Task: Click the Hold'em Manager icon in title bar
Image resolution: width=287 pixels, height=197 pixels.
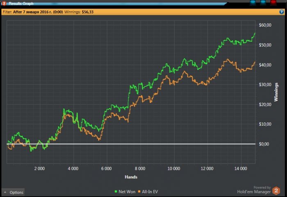Action: click(x=4, y=3)
